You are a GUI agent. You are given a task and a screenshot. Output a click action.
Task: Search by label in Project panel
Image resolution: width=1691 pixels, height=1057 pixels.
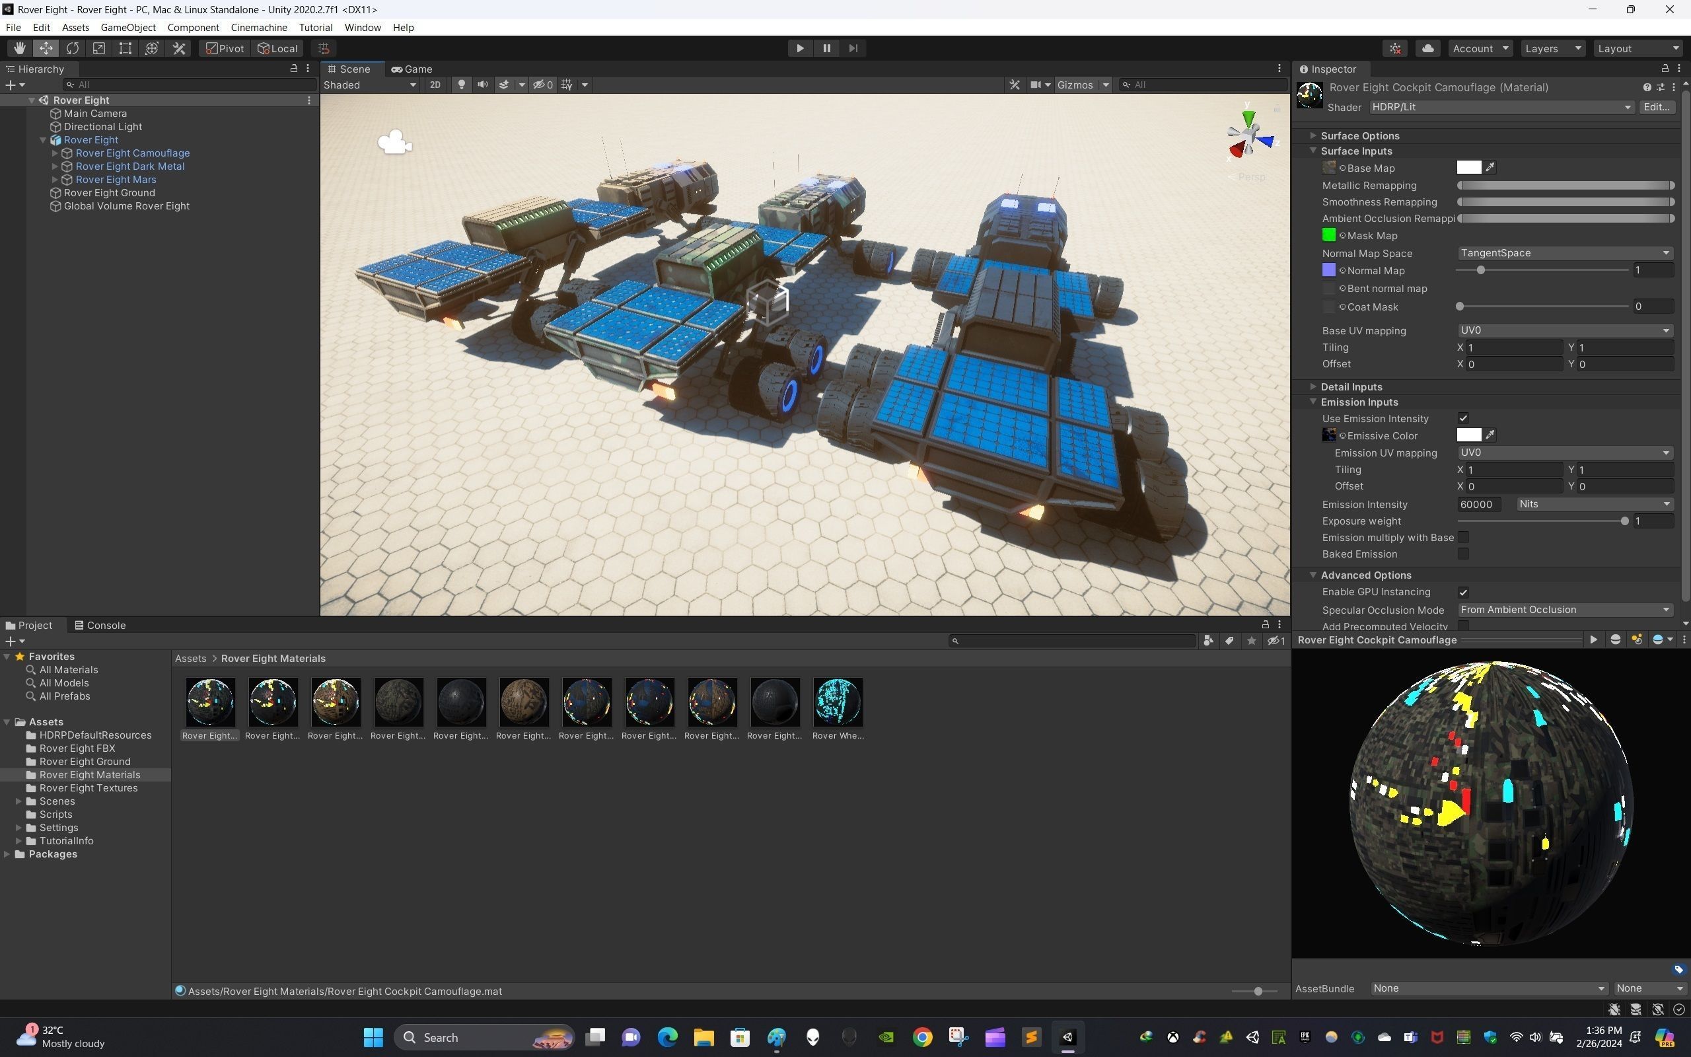[1229, 641]
